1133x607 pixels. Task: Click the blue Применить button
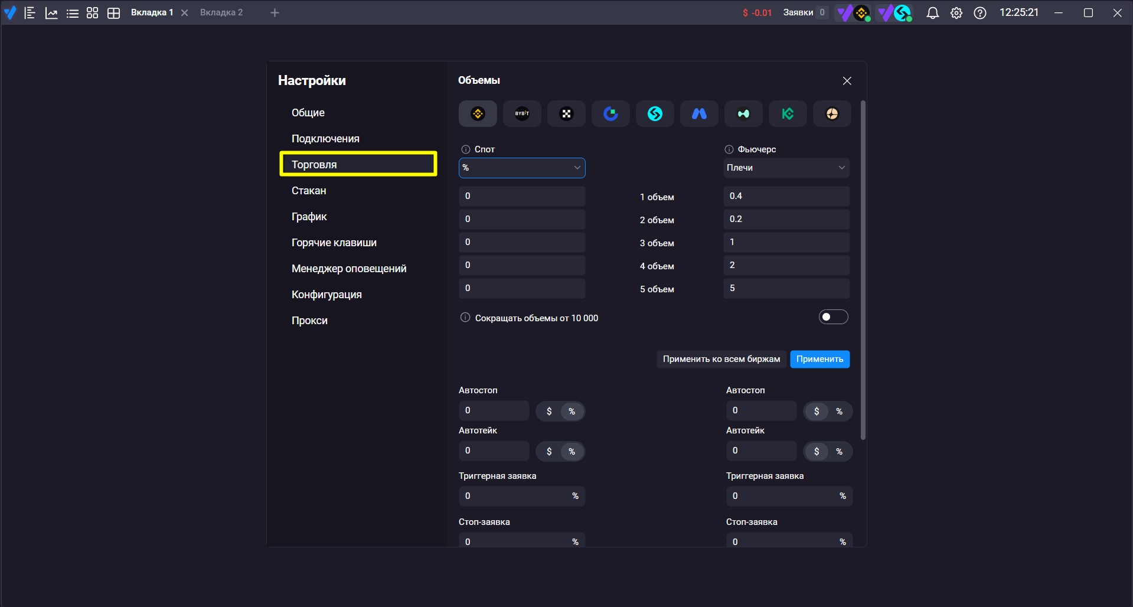pos(819,359)
